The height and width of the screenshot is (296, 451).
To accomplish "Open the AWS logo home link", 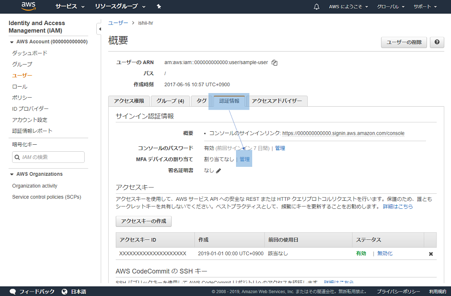I will [29, 6].
